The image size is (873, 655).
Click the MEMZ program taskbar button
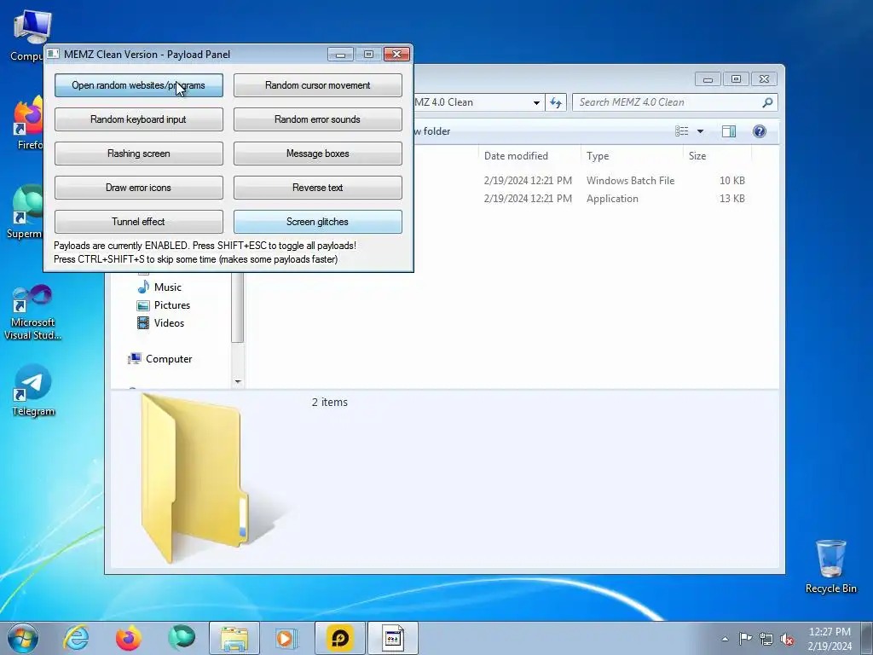(x=392, y=638)
